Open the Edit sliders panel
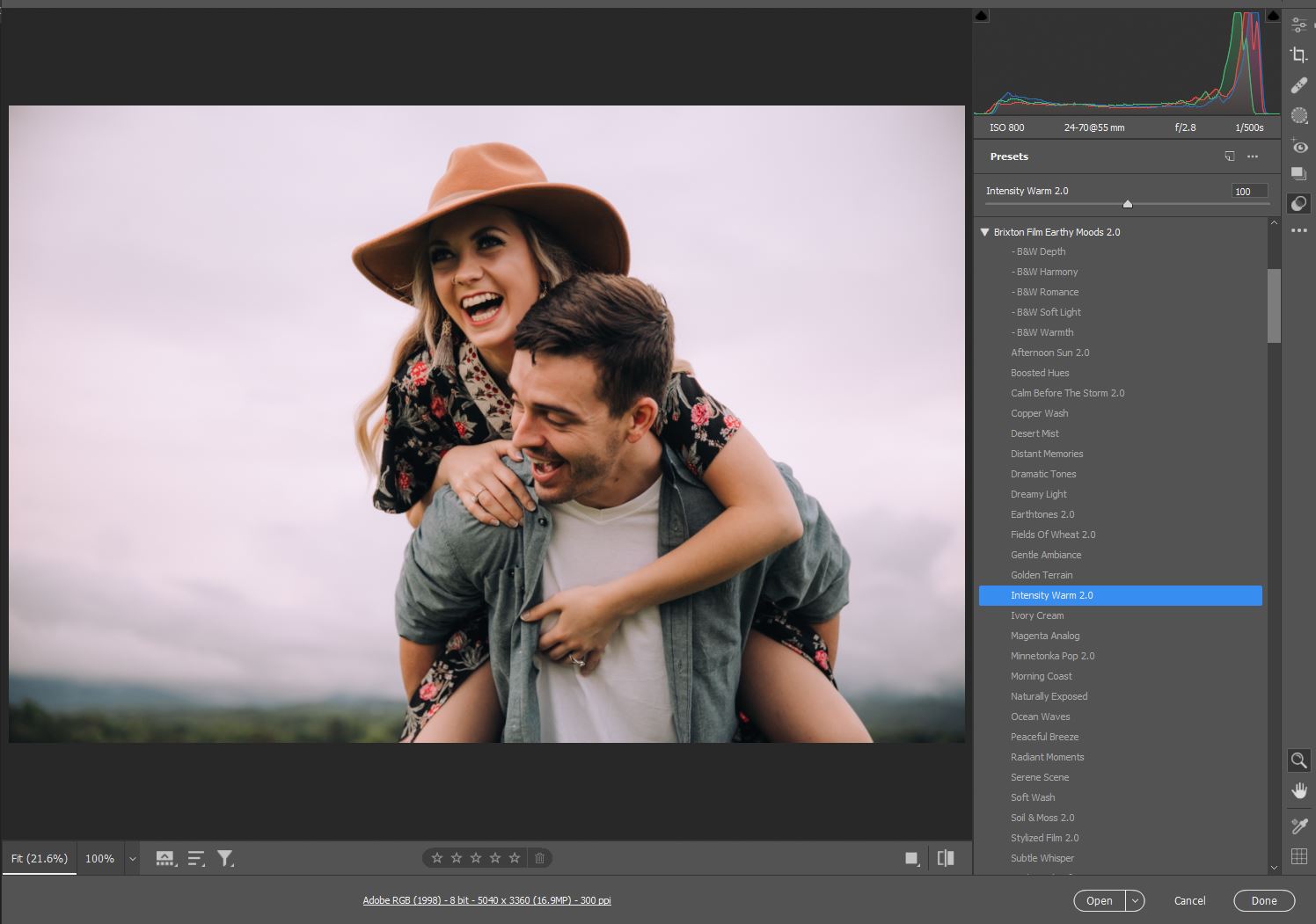The image size is (1316, 924). 1298,25
